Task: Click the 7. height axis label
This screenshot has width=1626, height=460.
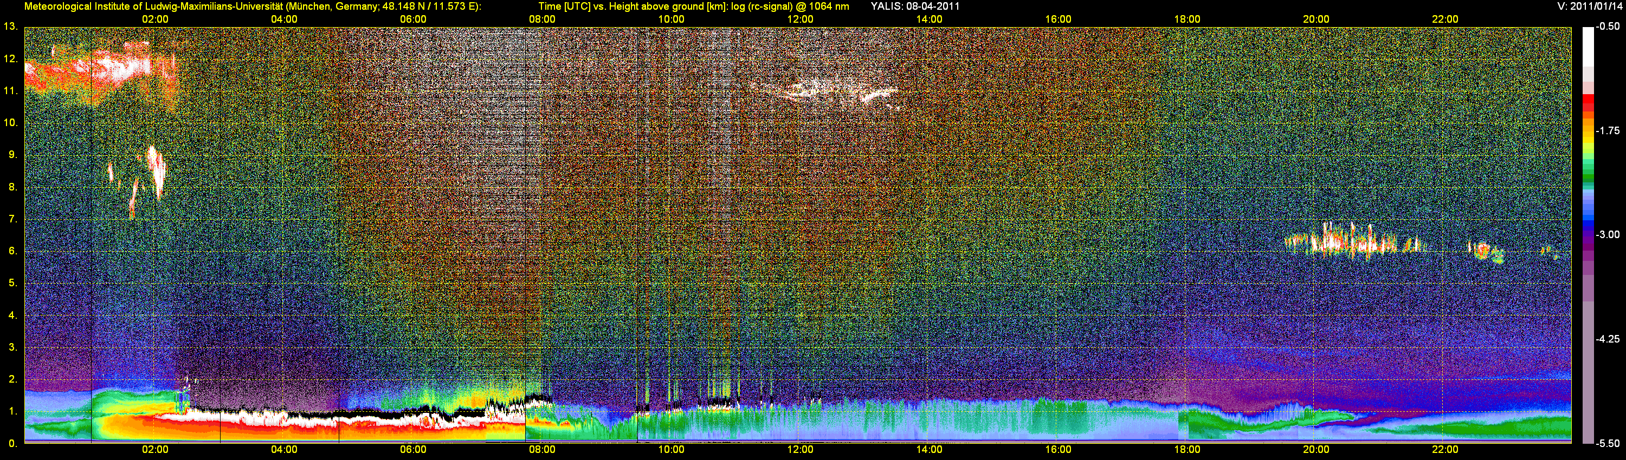Action: (12, 219)
